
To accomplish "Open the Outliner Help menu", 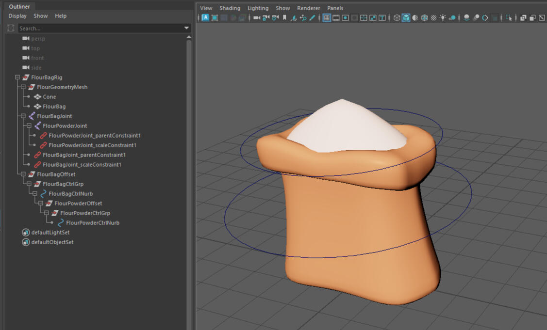I will pyautogui.click(x=61, y=16).
